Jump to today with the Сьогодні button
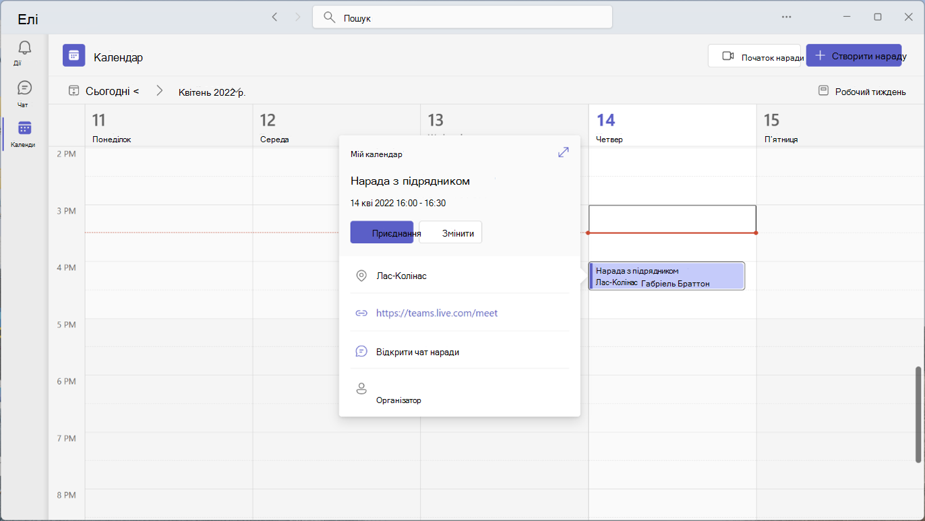925x521 pixels. (104, 90)
